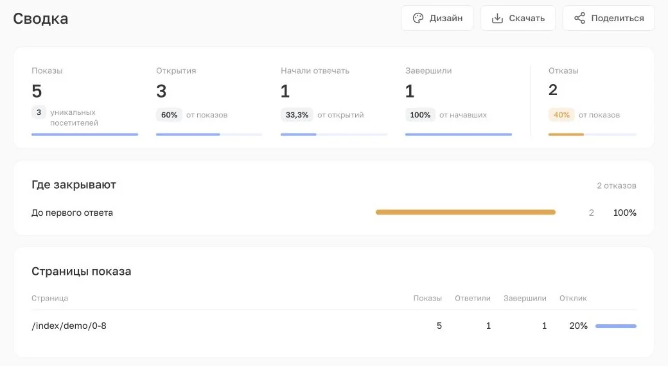Click the 3 уникальных посетителей badge
Screen dimensions: 668x366
coord(39,112)
